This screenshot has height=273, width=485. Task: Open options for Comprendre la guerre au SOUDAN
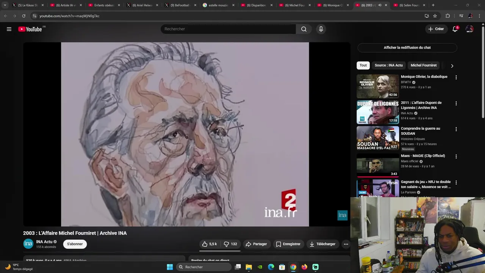pyautogui.click(x=456, y=129)
